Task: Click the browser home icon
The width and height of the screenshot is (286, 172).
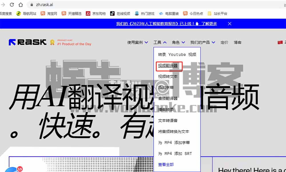Action: [21, 5]
